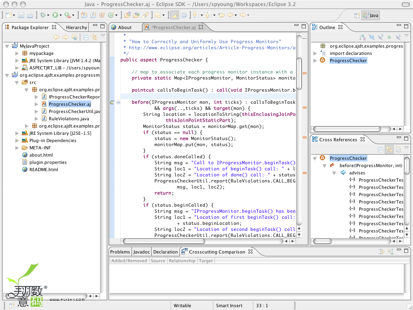Switch to the Hierarchy tab
This screenshot has height=310, width=413.
tap(76, 27)
